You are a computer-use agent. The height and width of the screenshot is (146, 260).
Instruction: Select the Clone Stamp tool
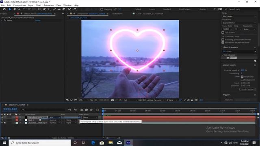click(x=59, y=9)
